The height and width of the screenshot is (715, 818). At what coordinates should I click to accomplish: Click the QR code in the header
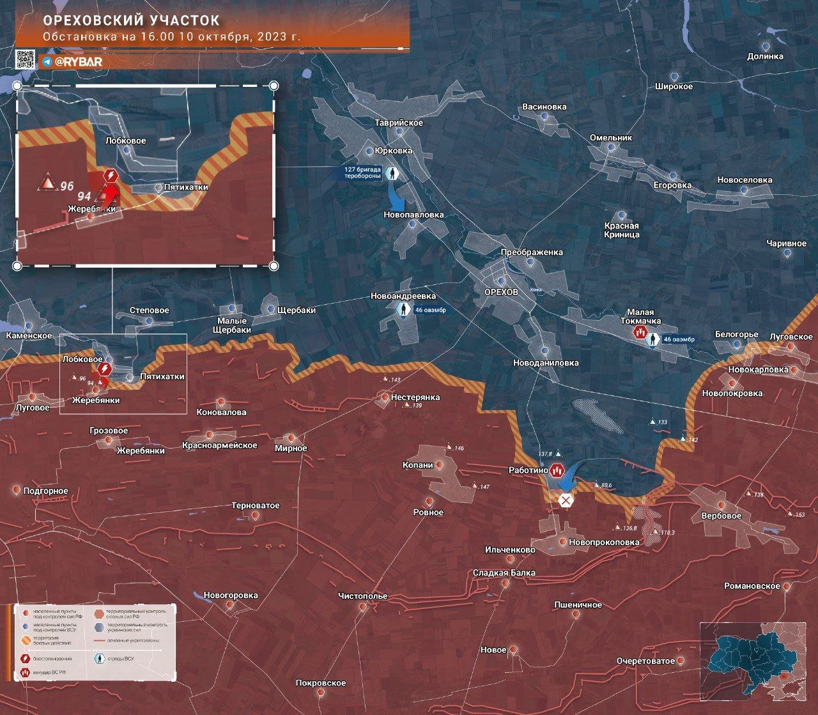coord(25,59)
